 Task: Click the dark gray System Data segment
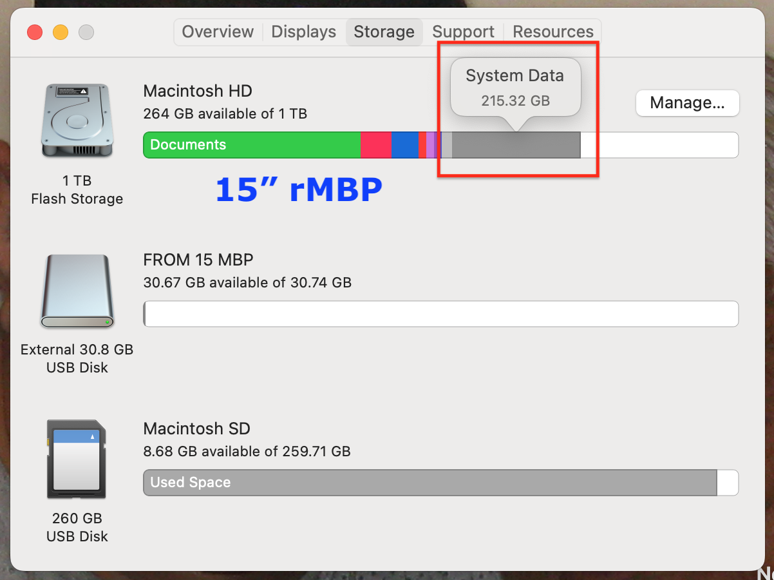coord(515,145)
